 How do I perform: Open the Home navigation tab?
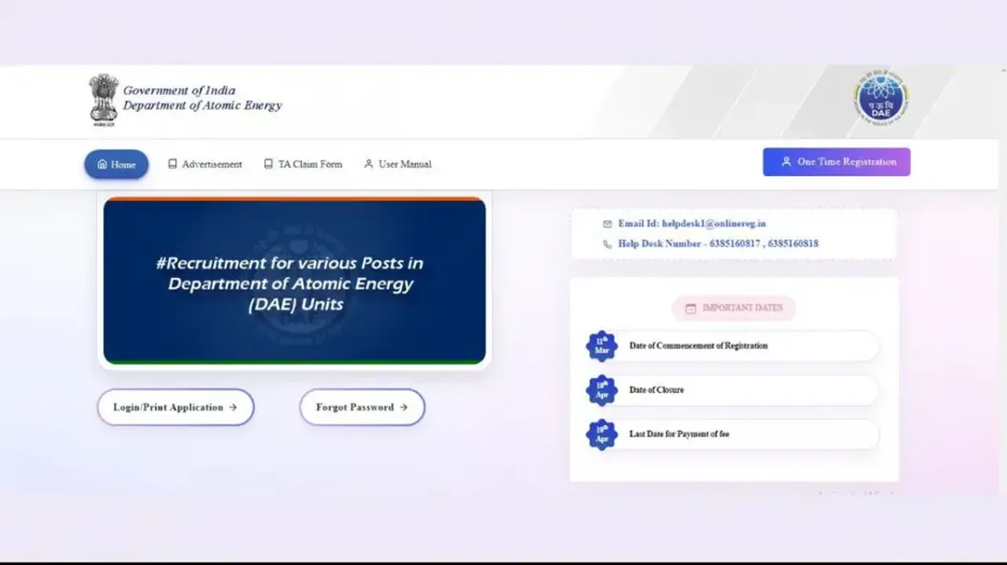coord(116,164)
